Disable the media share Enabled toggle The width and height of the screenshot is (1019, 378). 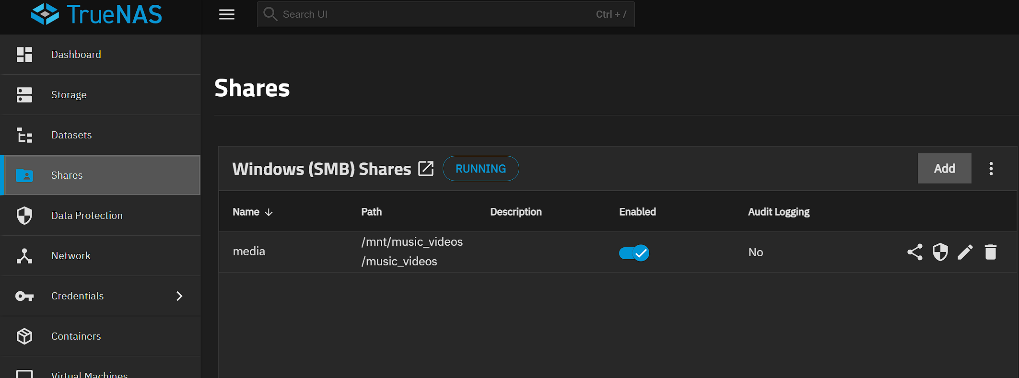tap(634, 252)
